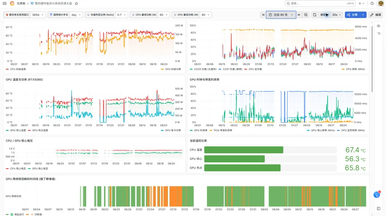Click the GPU 降频状态 row label
This screenshot has height=216, width=386.
[14, 196]
